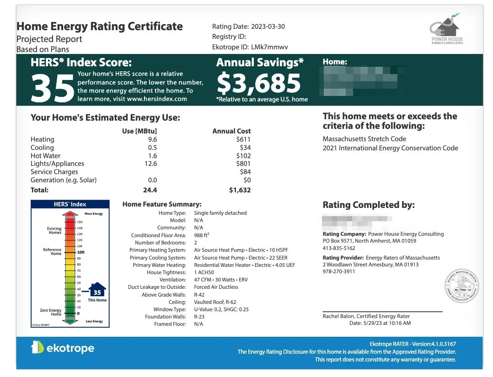This screenshot has height=377, width=493.
Task: Click the green leaf on the Power House logo
Action: (455, 14)
